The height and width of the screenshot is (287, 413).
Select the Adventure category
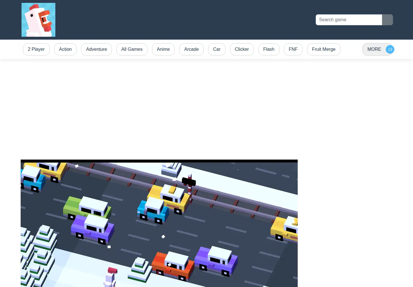point(96,49)
